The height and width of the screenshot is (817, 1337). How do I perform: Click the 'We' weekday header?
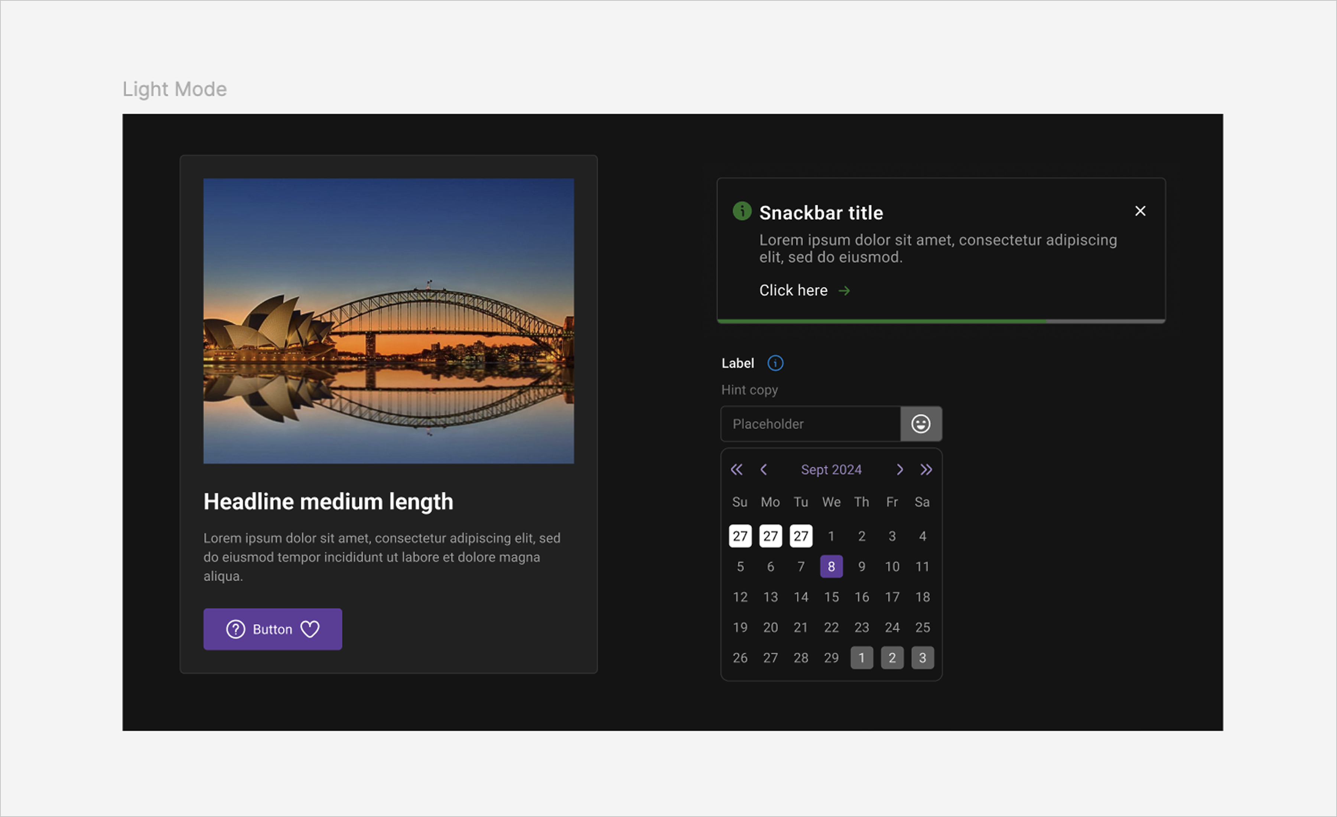click(831, 502)
